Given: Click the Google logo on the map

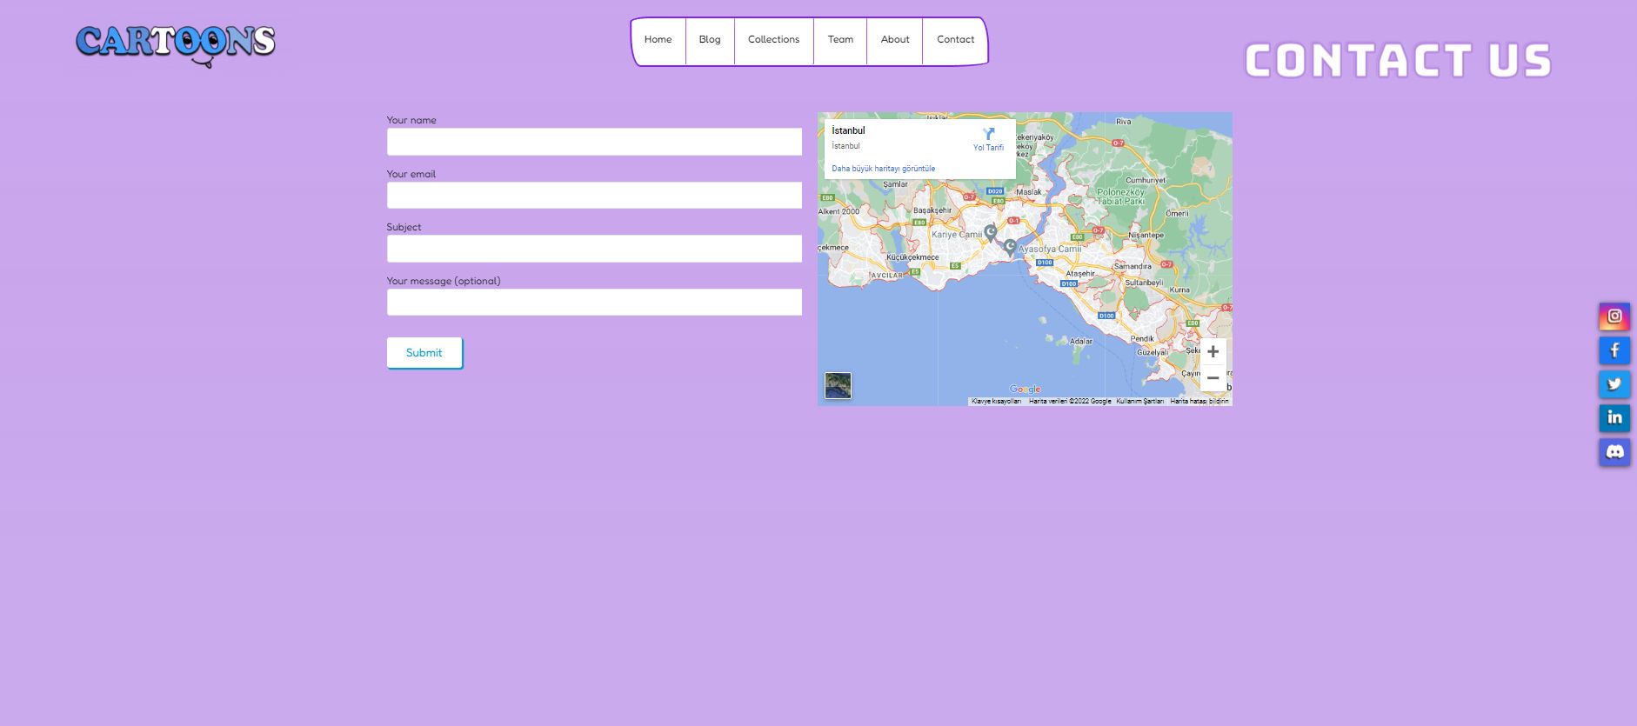Looking at the screenshot, I should click(x=1025, y=390).
